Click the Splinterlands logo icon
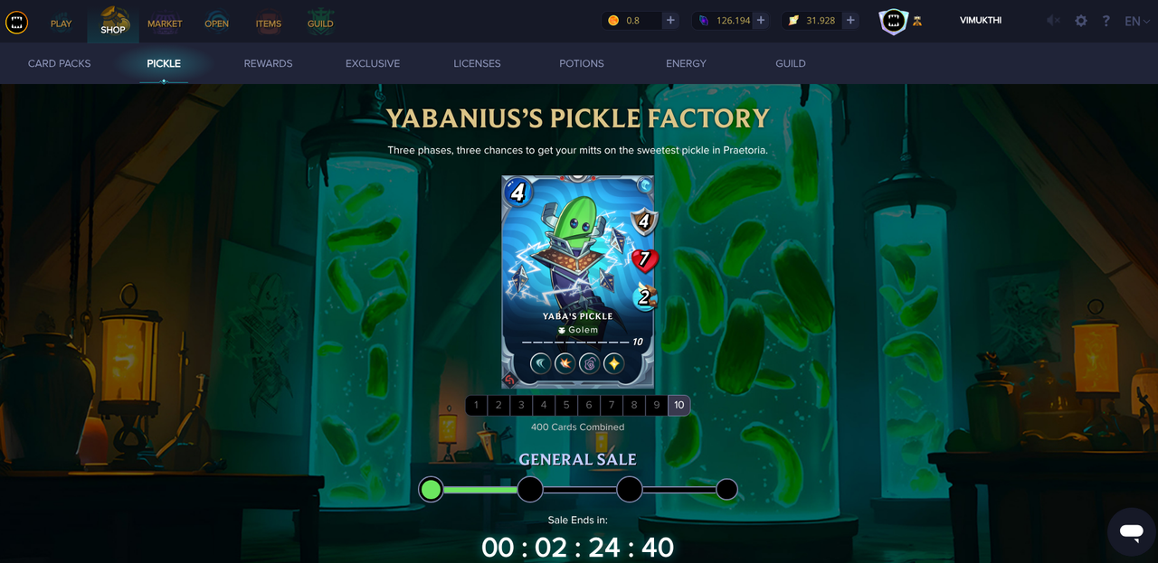The width and height of the screenshot is (1158, 563). 16,22
